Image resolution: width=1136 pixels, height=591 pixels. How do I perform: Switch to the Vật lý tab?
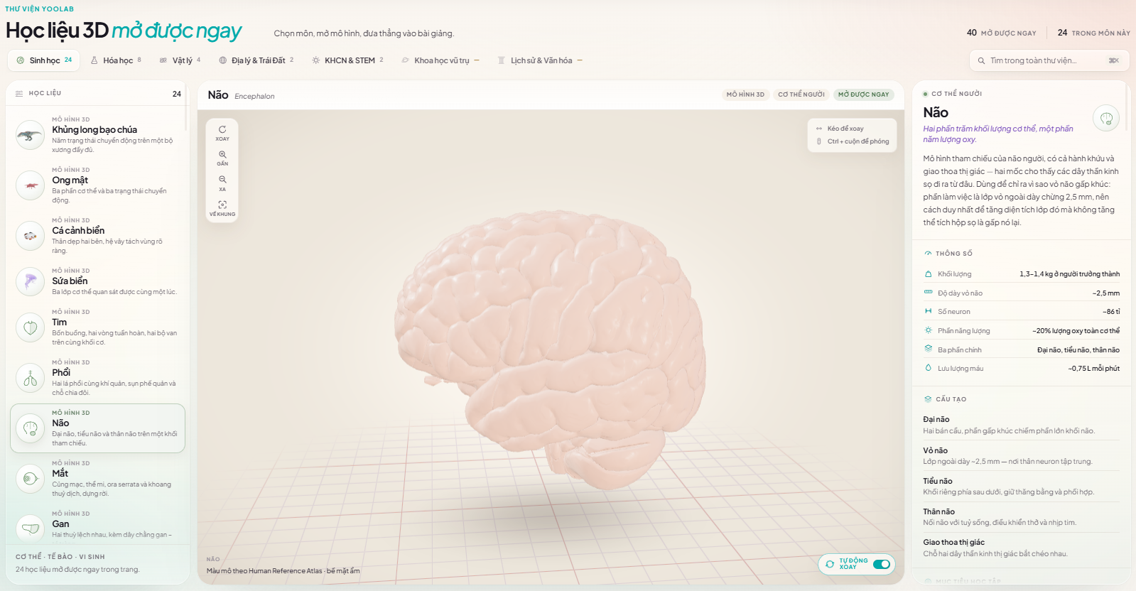180,60
